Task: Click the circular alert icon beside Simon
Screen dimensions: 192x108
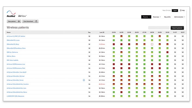Action: [84, 80]
